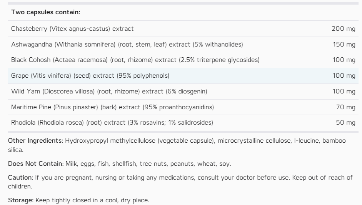Click the 70 mg amount for Maritime Pine
The height and width of the screenshot is (205, 362).
click(x=345, y=107)
